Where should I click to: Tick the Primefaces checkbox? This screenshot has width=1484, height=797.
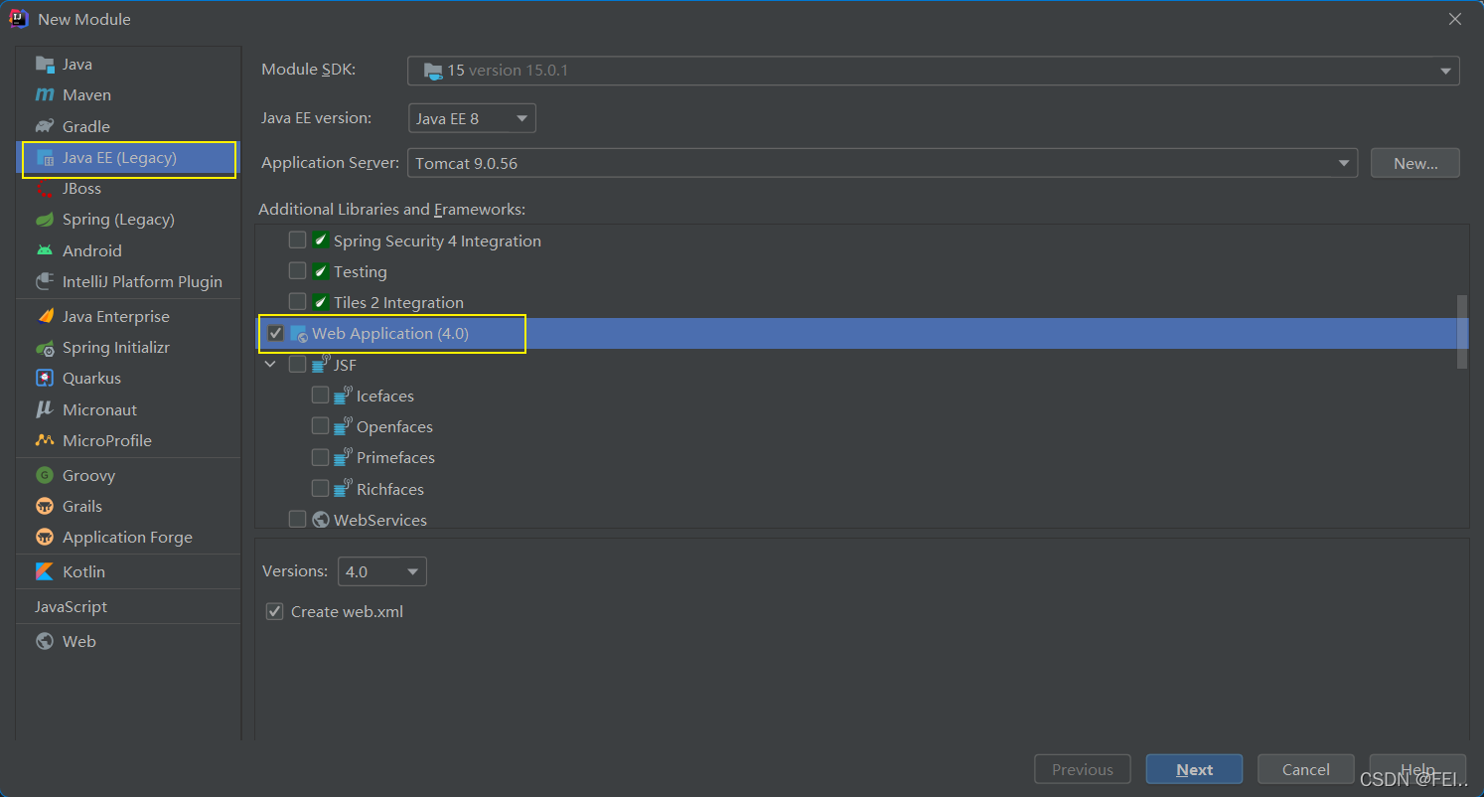(x=320, y=457)
